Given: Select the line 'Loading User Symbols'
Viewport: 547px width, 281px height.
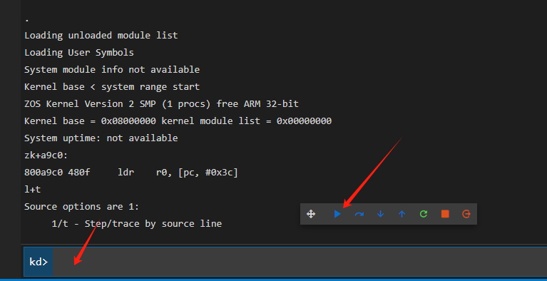Looking at the screenshot, I should click(x=79, y=53).
